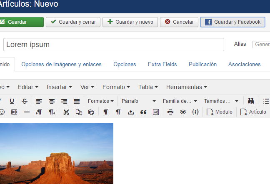Click the pilcrow icon beside nonbreaking space
The height and width of the screenshot is (184, 270).
pyautogui.click(x=118, y=112)
